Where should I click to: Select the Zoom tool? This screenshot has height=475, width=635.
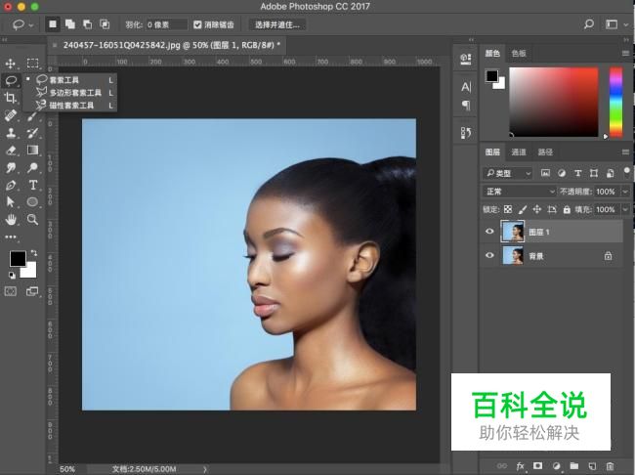point(32,219)
